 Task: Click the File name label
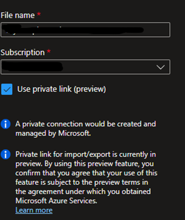click(18, 15)
